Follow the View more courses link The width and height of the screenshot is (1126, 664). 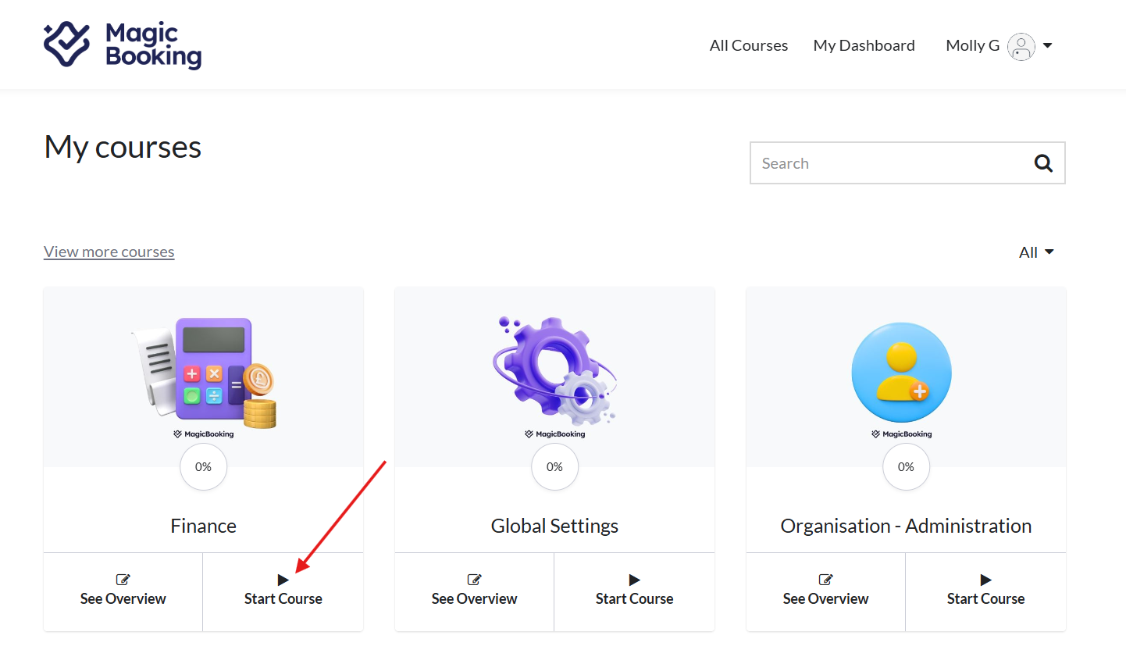click(109, 252)
